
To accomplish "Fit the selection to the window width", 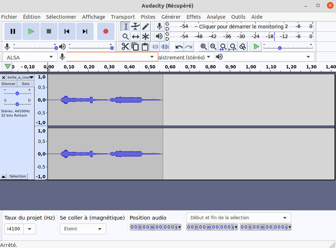I will (223, 47).
